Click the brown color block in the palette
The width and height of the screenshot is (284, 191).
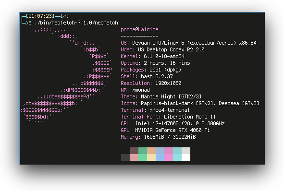pyautogui.click(x=134, y=151)
